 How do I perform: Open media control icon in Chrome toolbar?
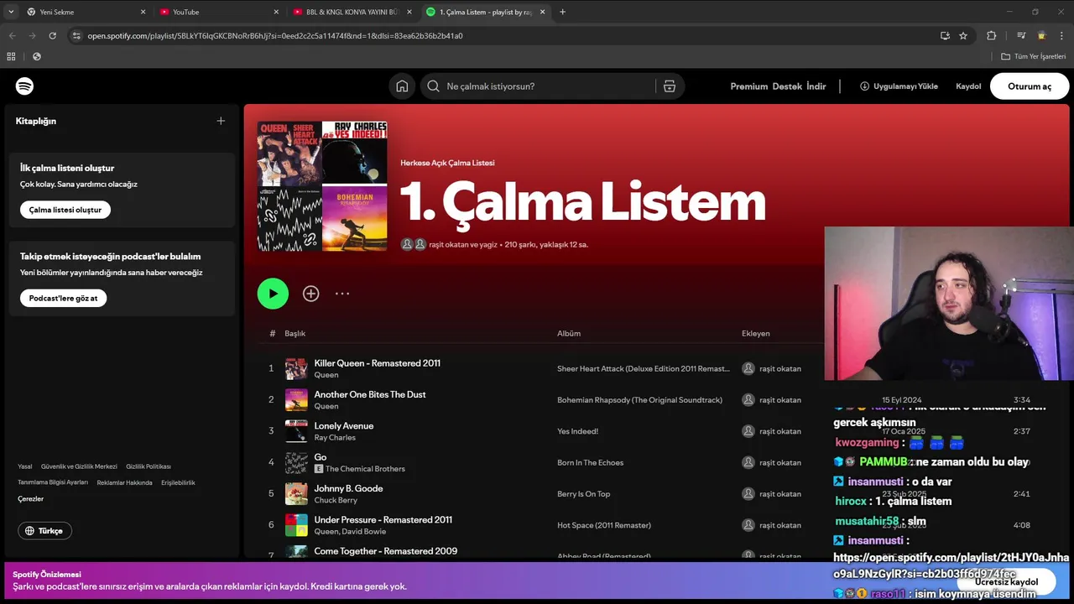click(1021, 36)
